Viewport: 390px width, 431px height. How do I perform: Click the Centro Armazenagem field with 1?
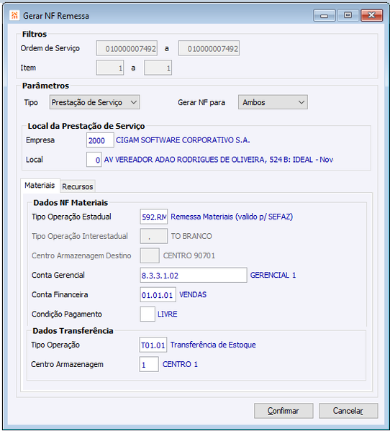(149, 364)
